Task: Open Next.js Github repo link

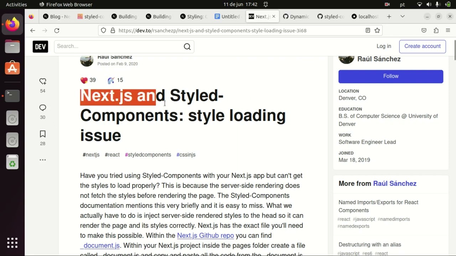Action: tap(206, 235)
